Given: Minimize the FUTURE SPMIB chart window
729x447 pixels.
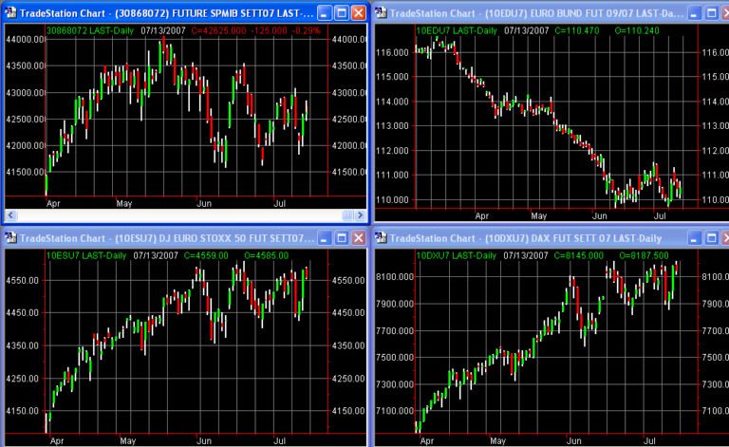Looking at the screenshot, I should [323, 13].
